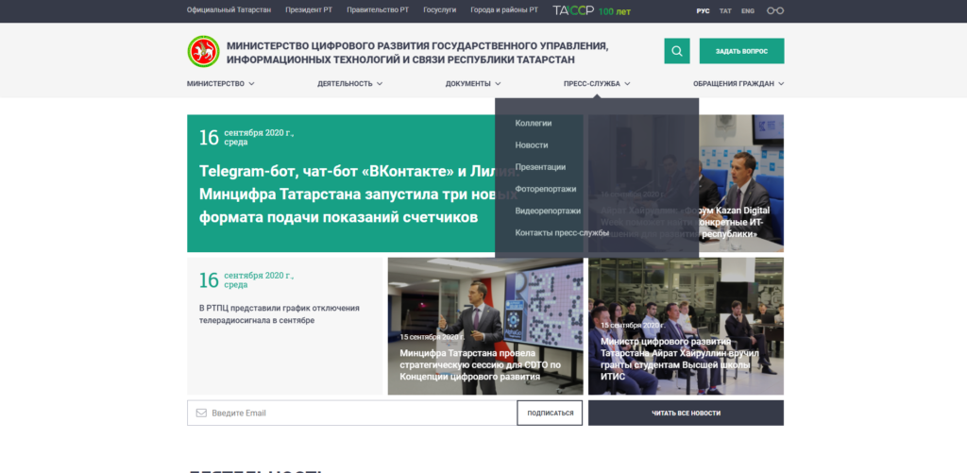Open Города и районы РТ link
This screenshot has width=967, height=473.
[x=504, y=11]
